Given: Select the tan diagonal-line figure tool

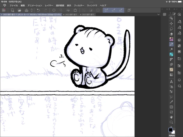Looking at the screenshot, I should pos(171,70).
